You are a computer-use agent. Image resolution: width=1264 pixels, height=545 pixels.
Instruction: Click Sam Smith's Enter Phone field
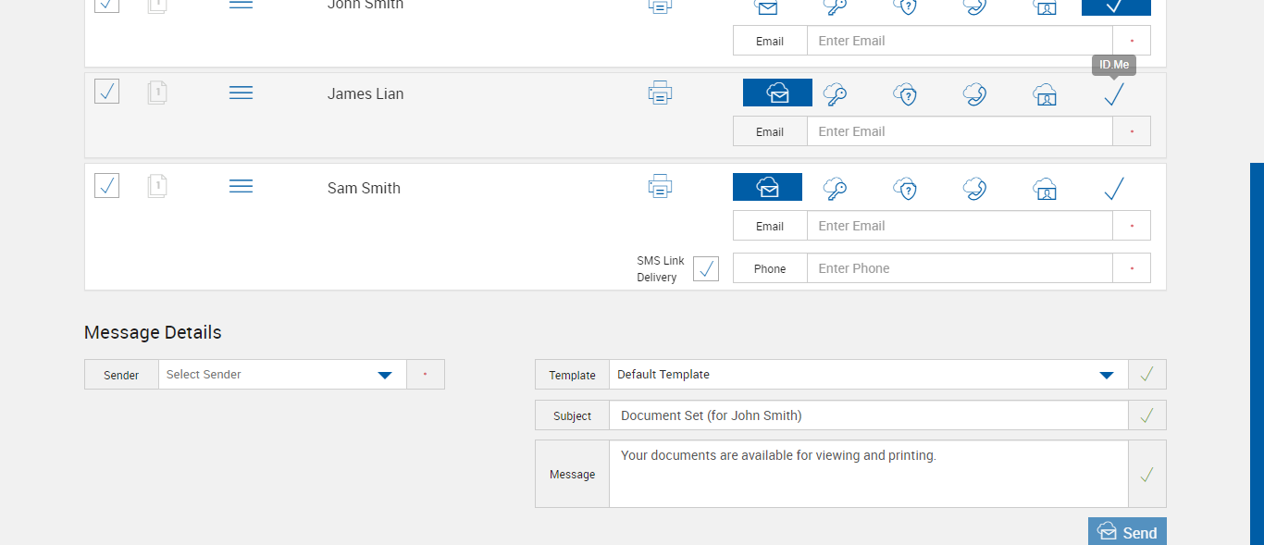coord(959,268)
